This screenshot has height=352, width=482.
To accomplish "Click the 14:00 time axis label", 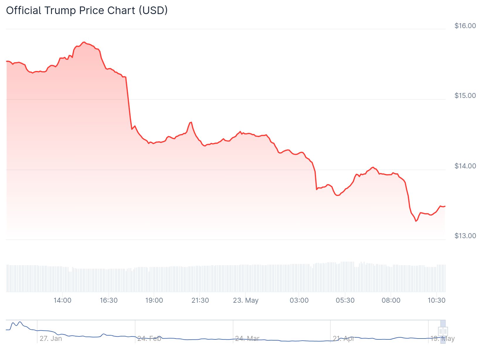I will 62,300.
